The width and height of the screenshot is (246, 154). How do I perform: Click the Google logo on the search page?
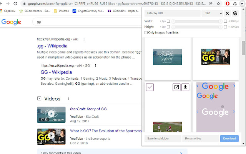point(11,22)
